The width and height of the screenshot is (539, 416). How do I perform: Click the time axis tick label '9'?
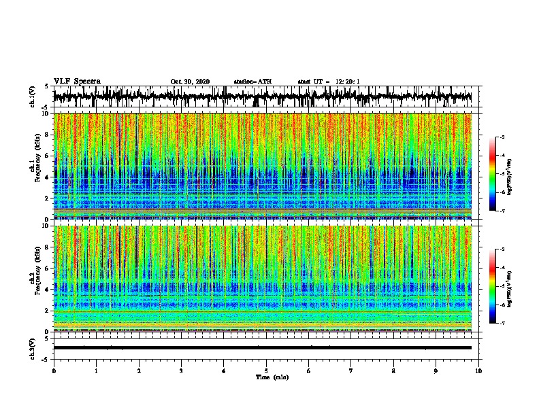pos(436,371)
